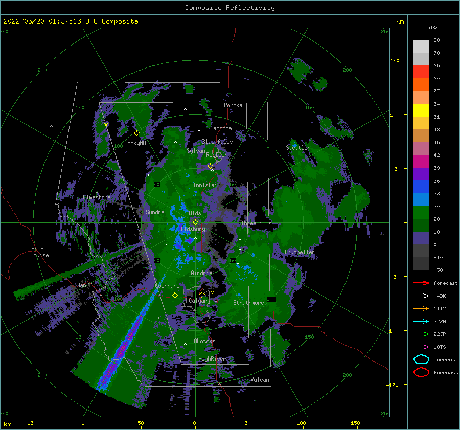Click yellow radar-site diamond below Olds
The height and width of the screenshot is (430, 460).
tap(195, 222)
